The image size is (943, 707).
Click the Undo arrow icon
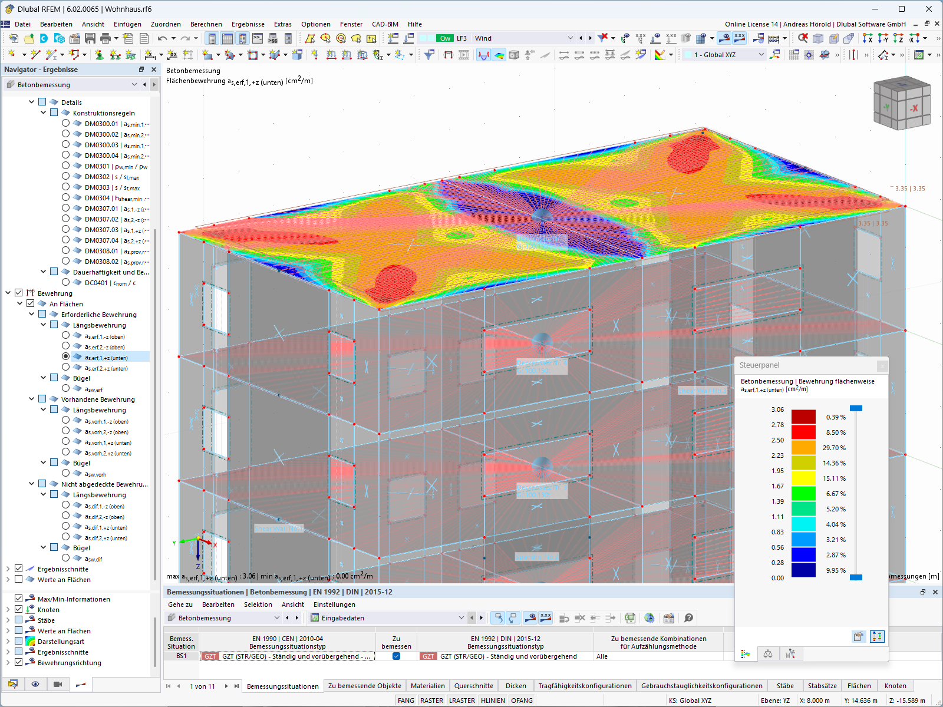tap(162, 38)
